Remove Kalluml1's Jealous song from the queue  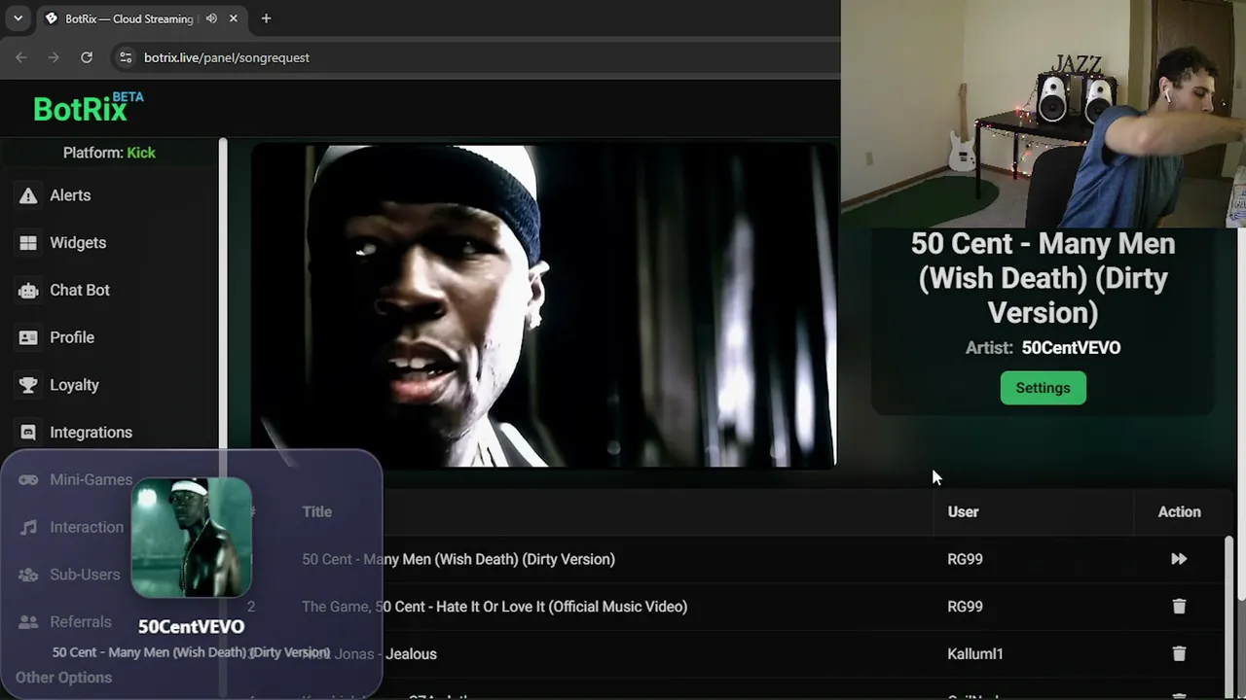1179,654
